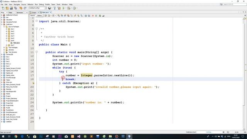Image resolution: width=247 pixels, height=139 pixels.
Task: Click the red stop-macro-recording icon in editor toolbar
Action: 93,15
